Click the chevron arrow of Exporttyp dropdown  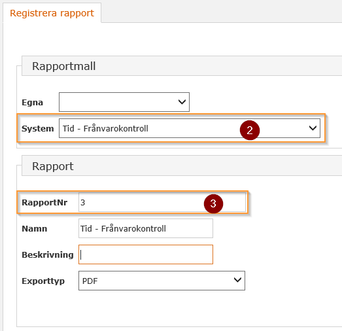point(237,280)
